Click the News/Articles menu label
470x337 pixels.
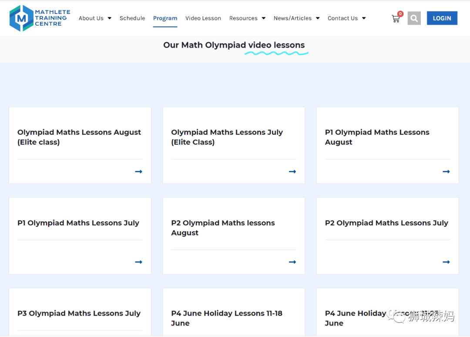click(292, 18)
